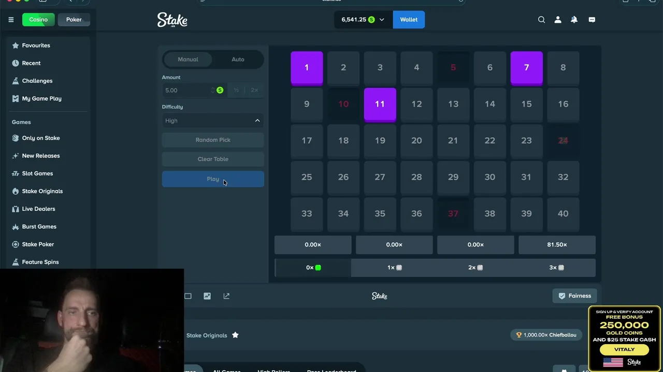
Task: Switch to the Manual tab
Action: pos(188,59)
